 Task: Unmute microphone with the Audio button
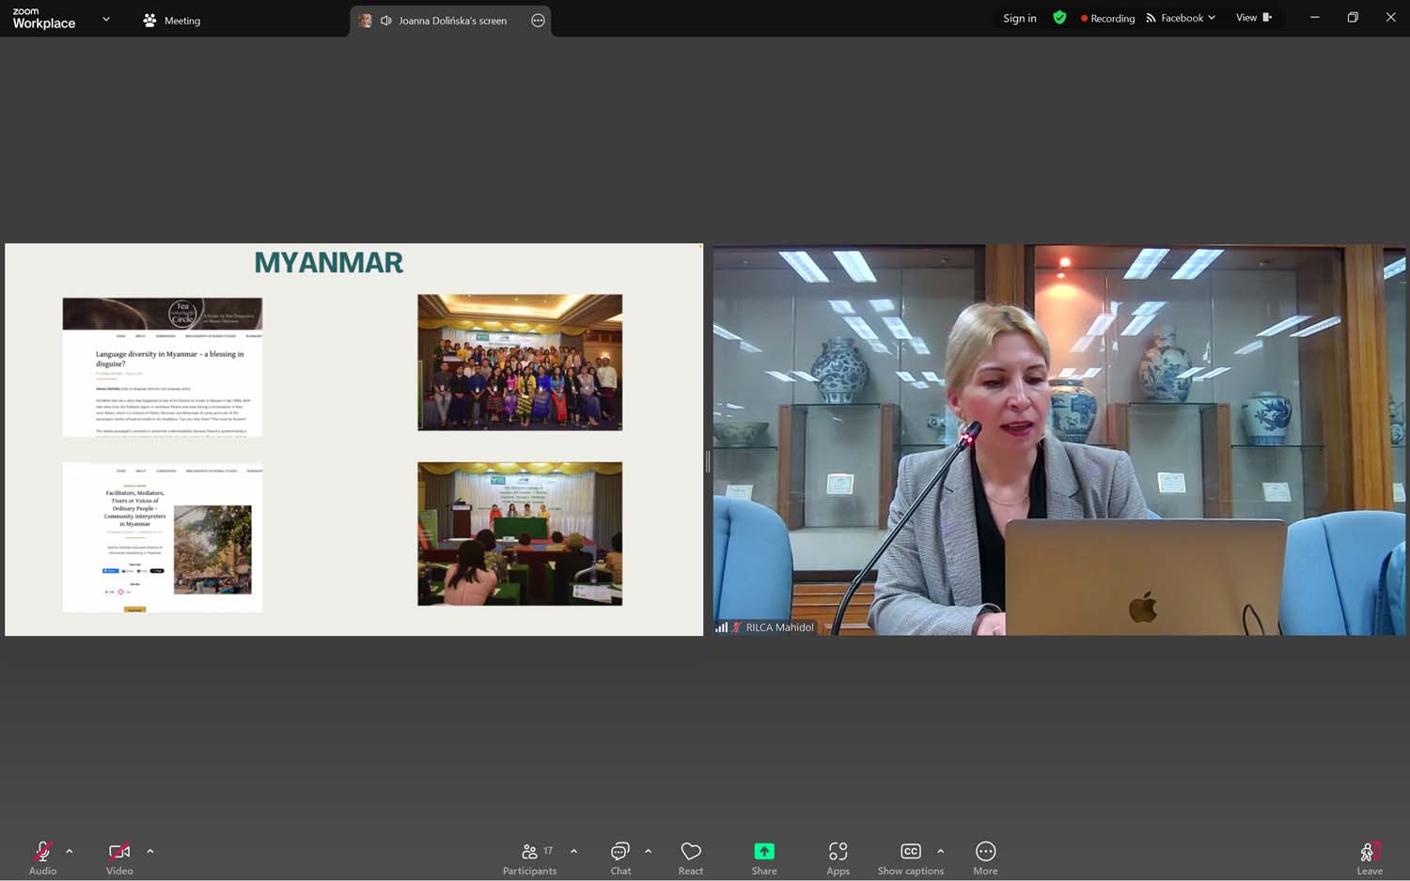(x=42, y=853)
